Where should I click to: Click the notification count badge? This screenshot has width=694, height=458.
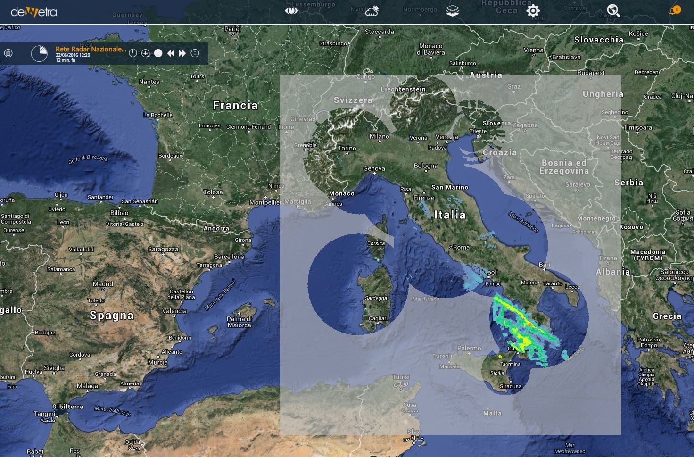click(677, 9)
